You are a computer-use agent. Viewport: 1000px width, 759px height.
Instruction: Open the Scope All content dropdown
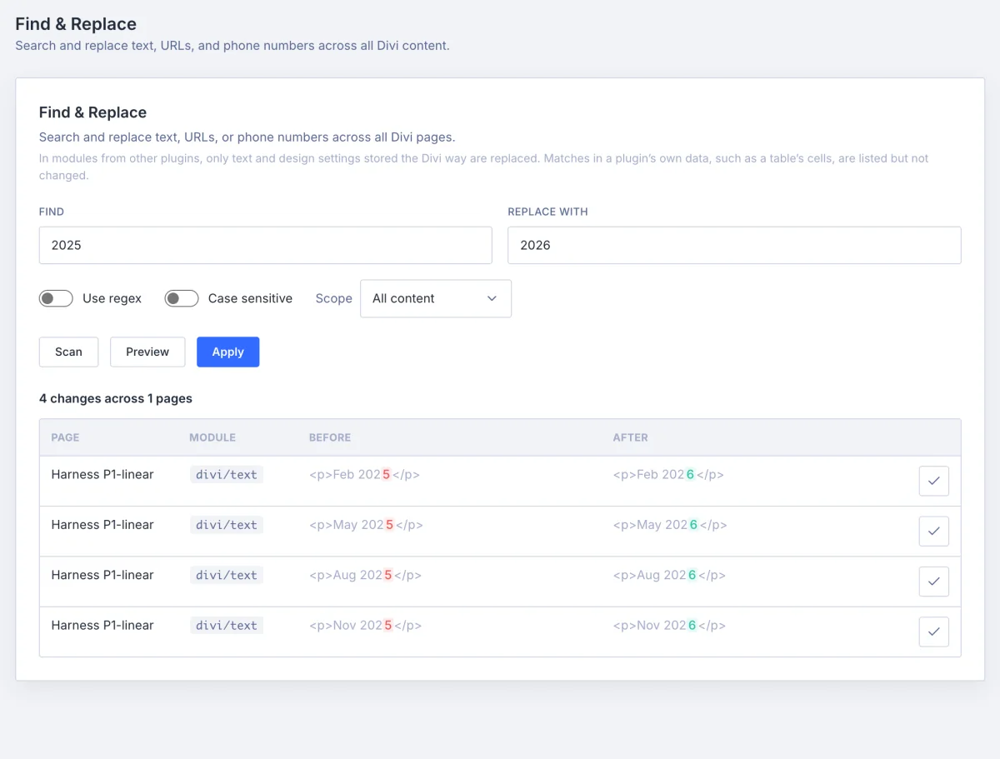(436, 298)
